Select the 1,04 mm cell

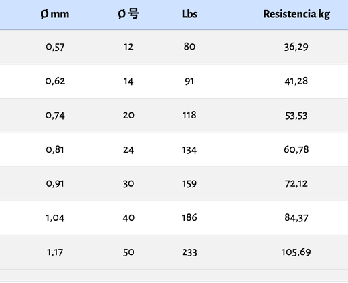[55, 218]
